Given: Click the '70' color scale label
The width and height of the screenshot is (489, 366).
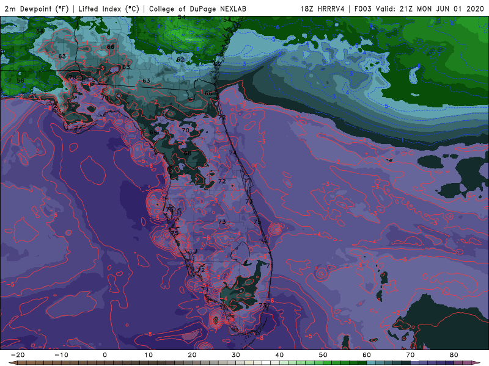Looking at the screenshot, I should (x=410, y=355).
